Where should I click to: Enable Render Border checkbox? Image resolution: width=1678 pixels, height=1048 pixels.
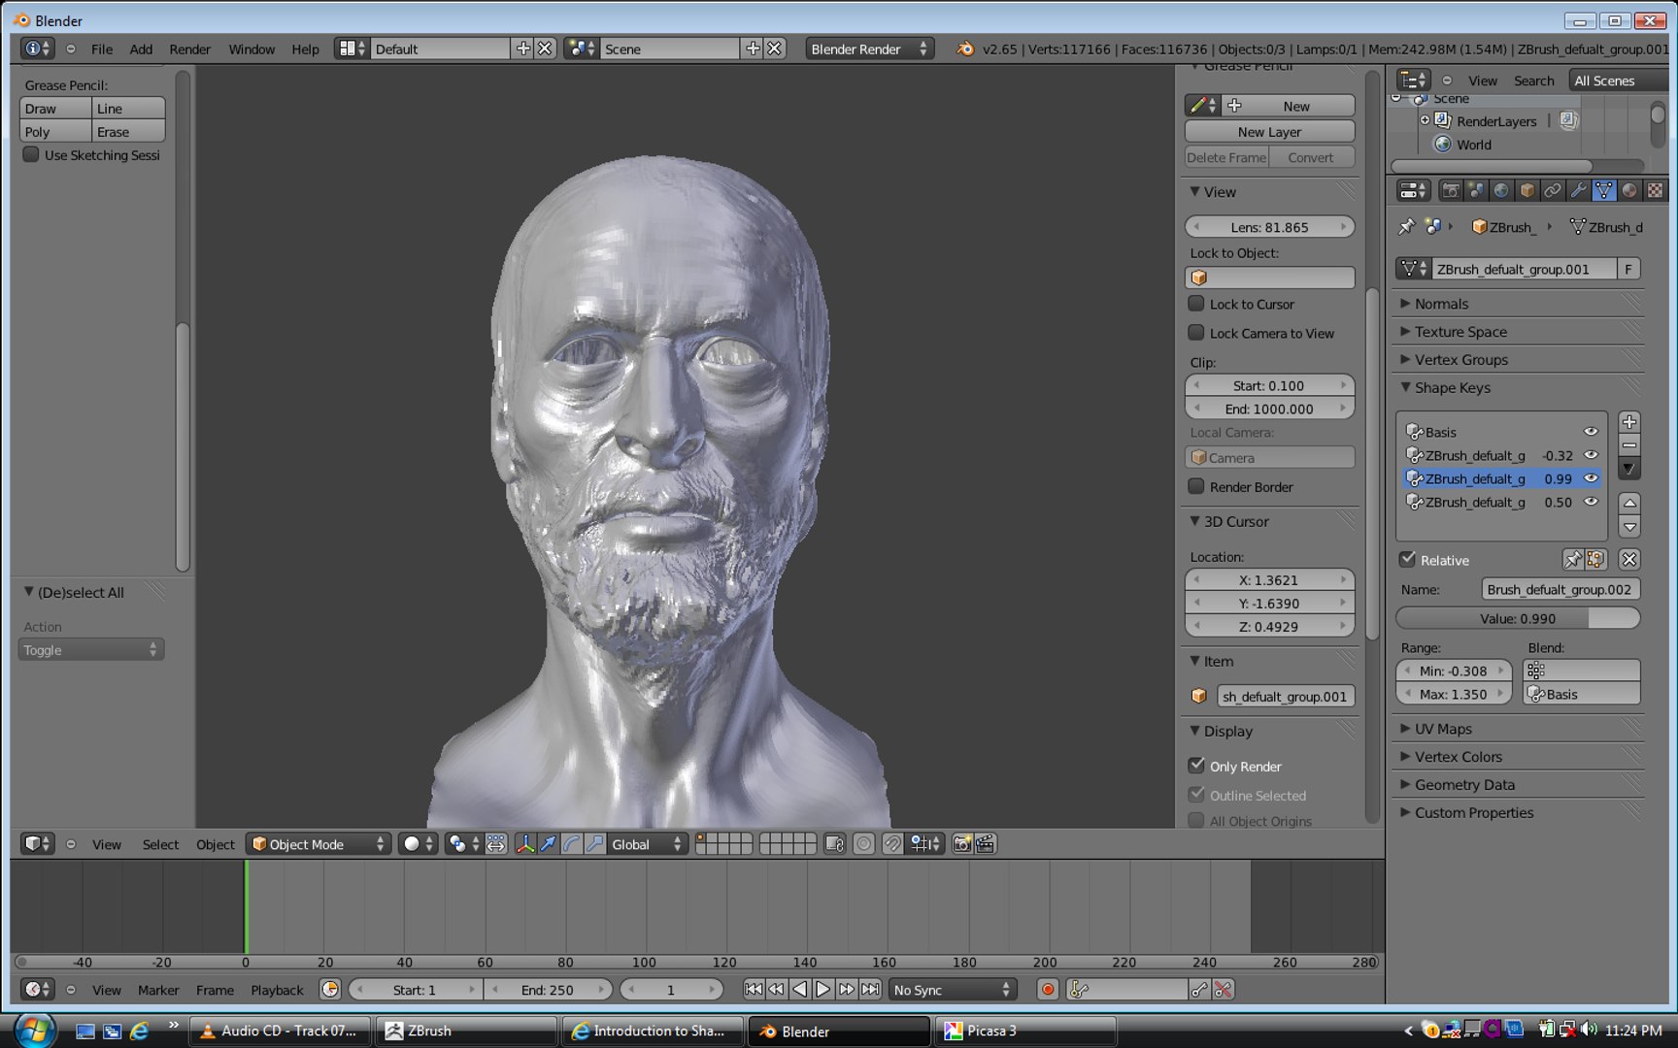1196,486
